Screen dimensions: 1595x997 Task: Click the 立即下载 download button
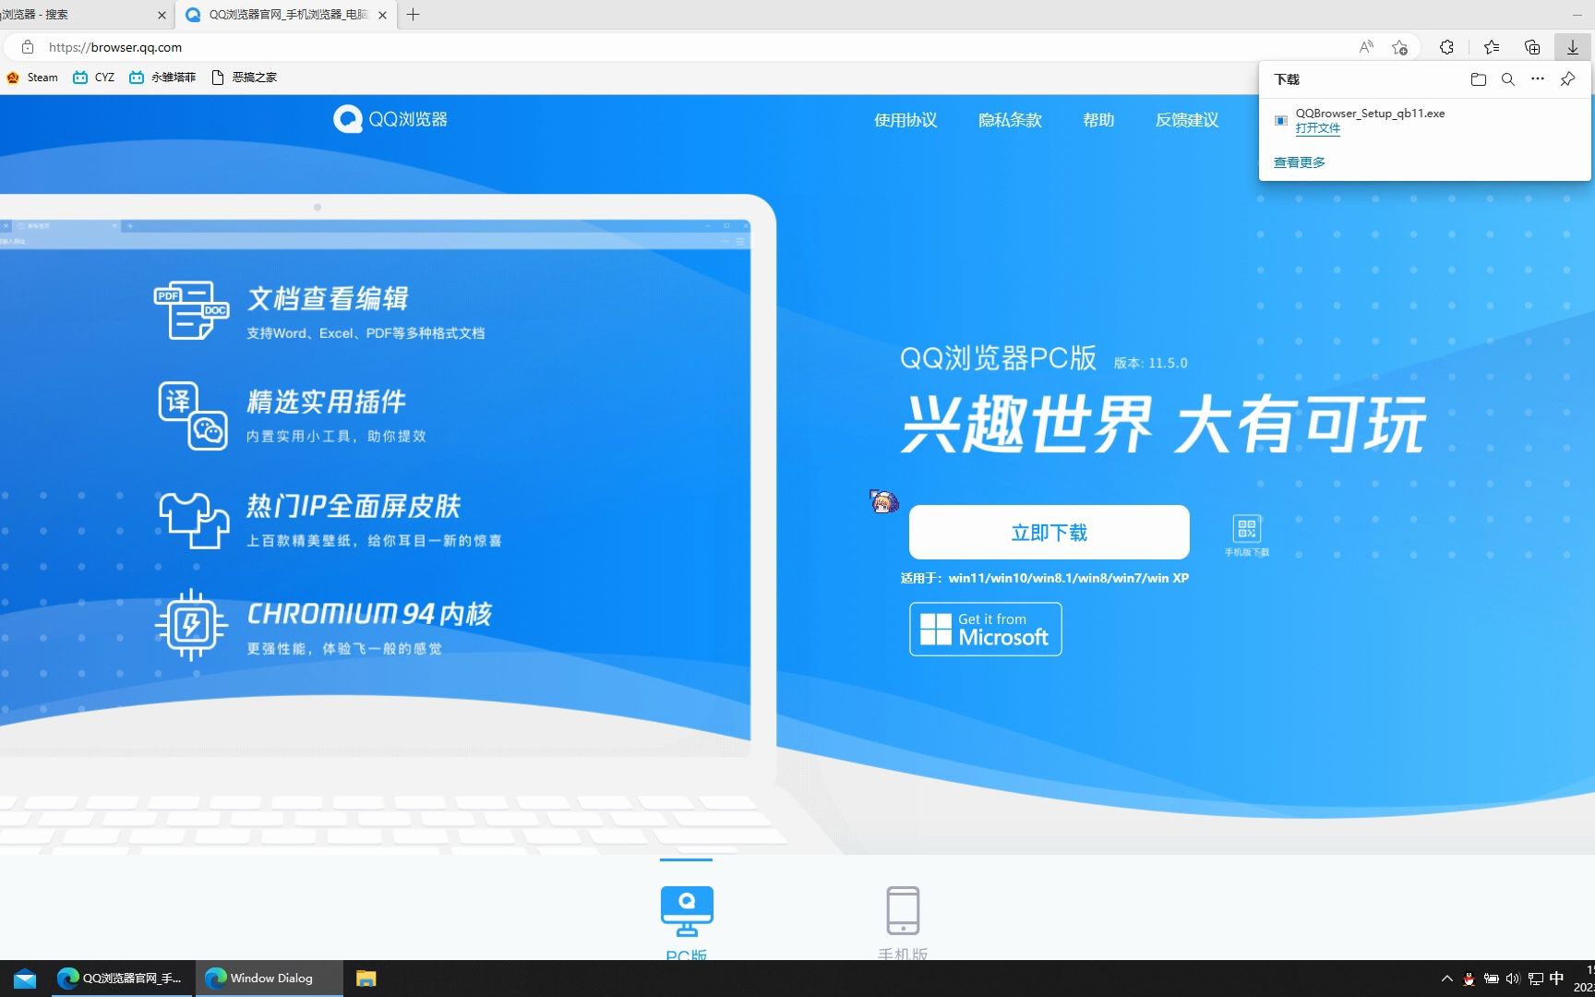1049,532
